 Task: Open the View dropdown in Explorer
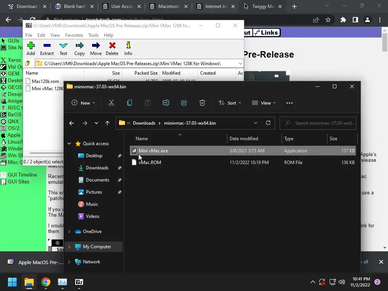point(264,103)
